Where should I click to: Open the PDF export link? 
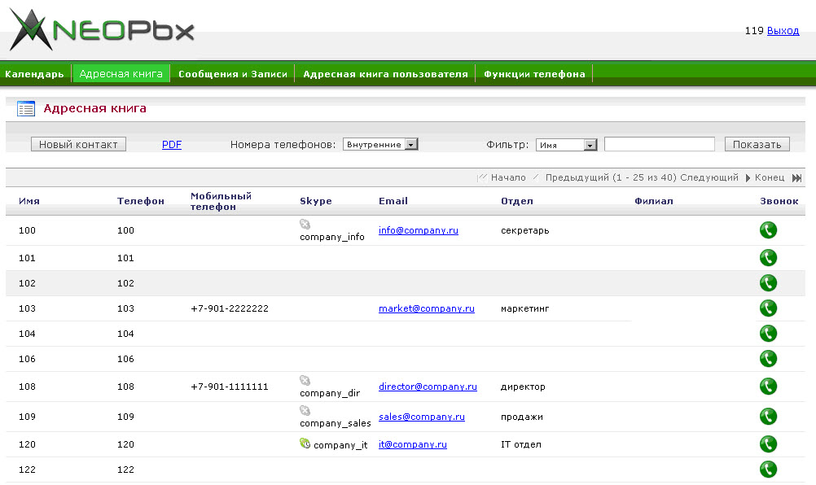(x=172, y=145)
